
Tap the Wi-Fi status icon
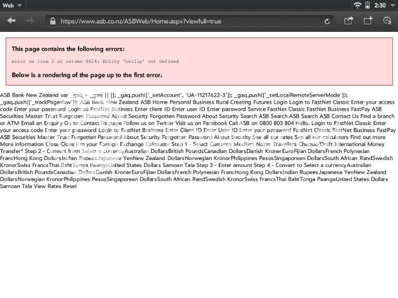(x=357, y=5)
